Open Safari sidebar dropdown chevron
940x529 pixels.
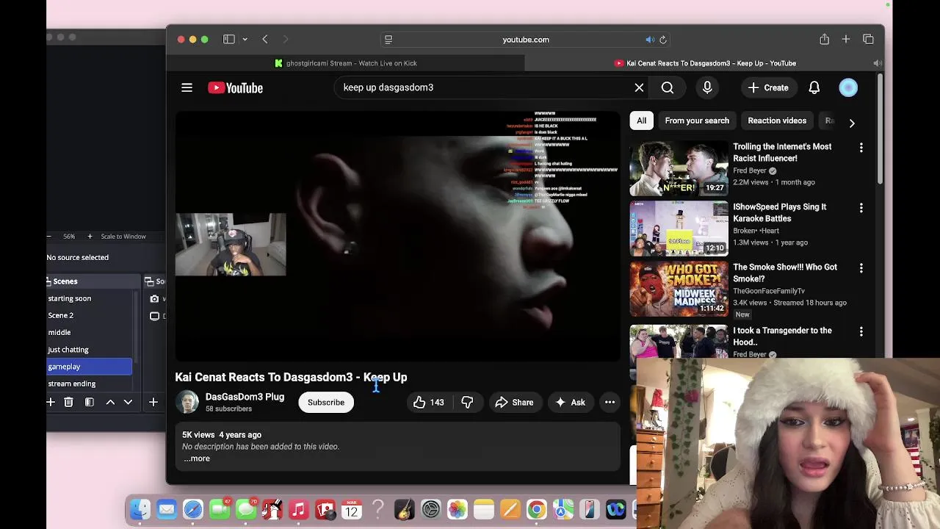pos(245,40)
